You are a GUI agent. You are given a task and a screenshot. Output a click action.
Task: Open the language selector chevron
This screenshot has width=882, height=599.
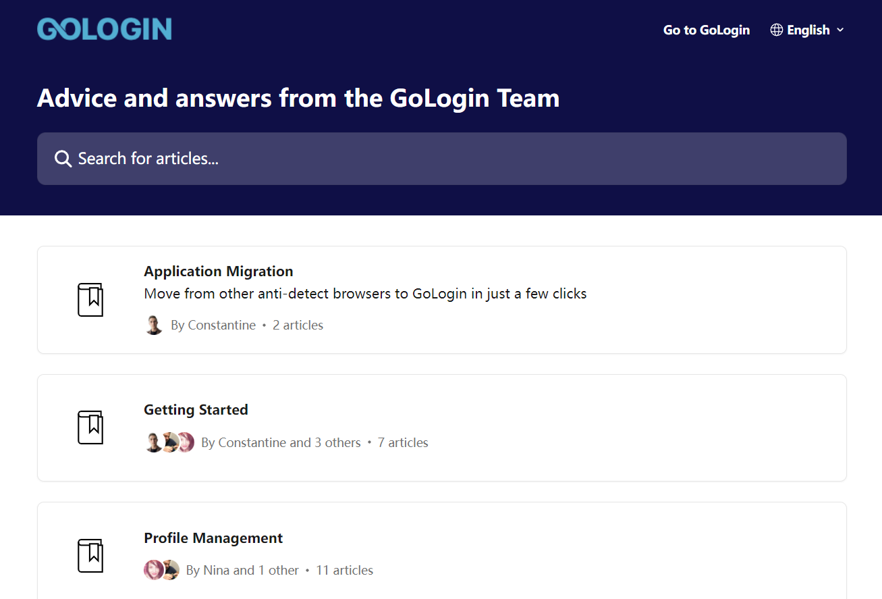coord(841,30)
